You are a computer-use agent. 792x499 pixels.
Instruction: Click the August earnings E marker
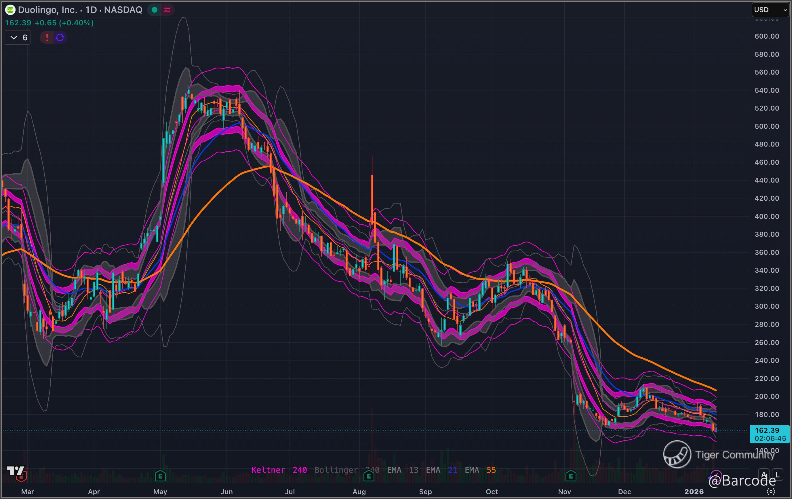point(369,476)
